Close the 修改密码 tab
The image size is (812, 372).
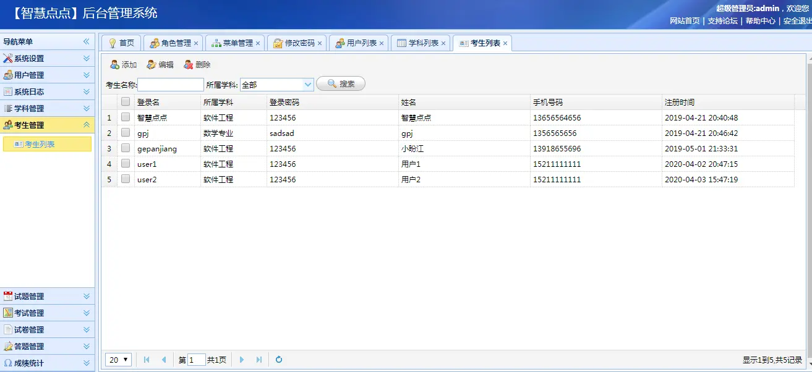point(320,43)
